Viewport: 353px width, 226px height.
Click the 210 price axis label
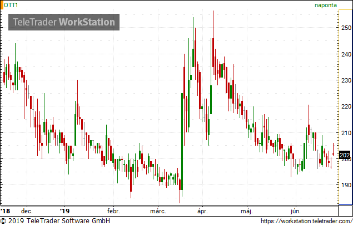[x=346, y=133]
